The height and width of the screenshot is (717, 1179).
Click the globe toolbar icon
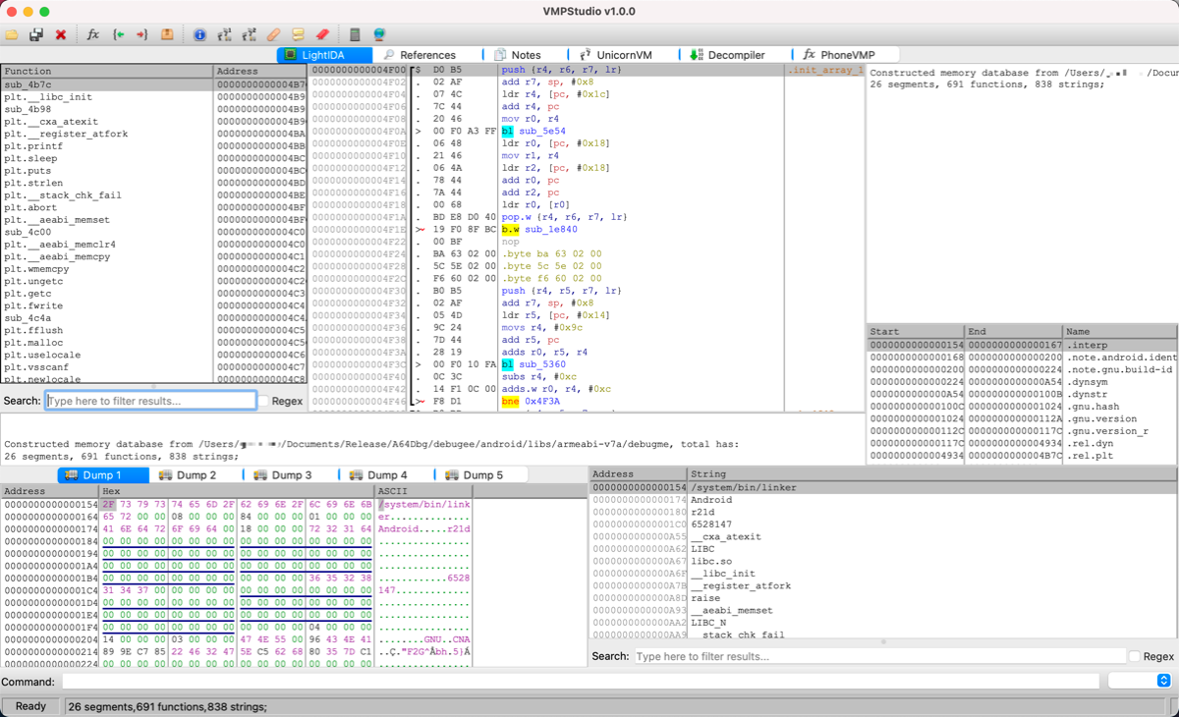click(379, 34)
